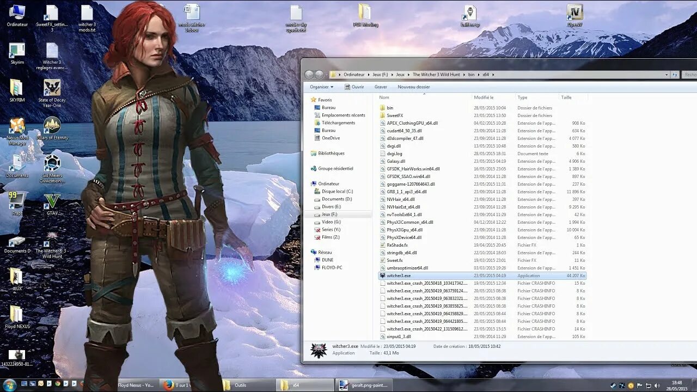Screen dimensions: 697x392
Task: Refresh the Explorer address bar
Action: pyautogui.click(x=675, y=75)
